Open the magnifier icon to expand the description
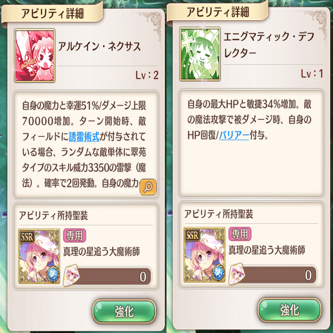333x333 pixels. (x=148, y=187)
